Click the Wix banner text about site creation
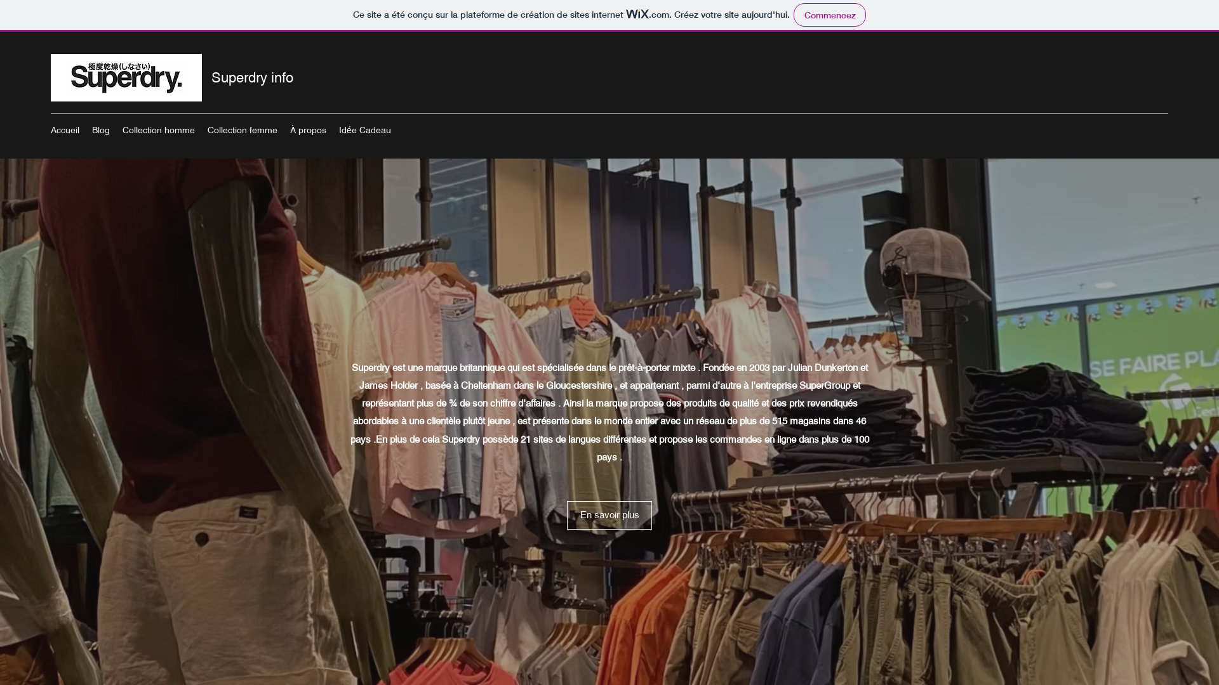The width and height of the screenshot is (1219, 685). pos(488,15)
